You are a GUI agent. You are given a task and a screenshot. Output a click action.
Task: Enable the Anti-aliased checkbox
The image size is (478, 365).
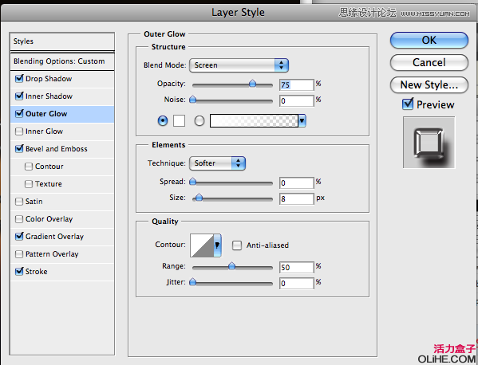point(237,245)
